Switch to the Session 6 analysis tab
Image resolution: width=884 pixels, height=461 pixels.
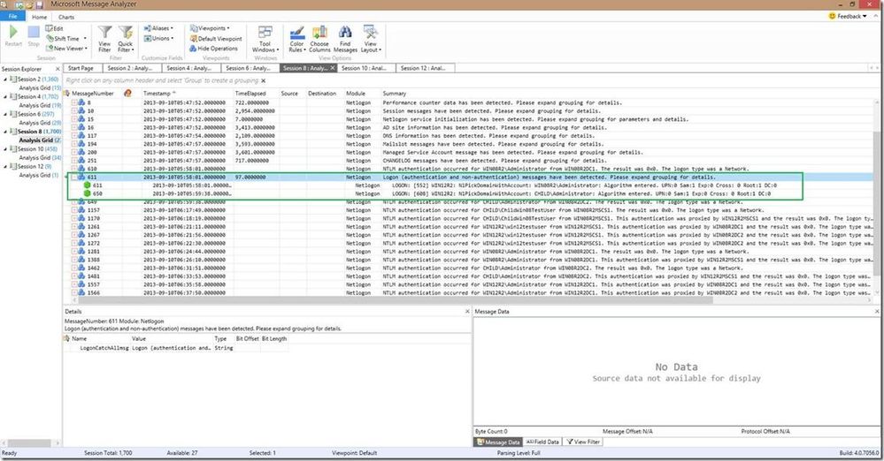point(248,68)
